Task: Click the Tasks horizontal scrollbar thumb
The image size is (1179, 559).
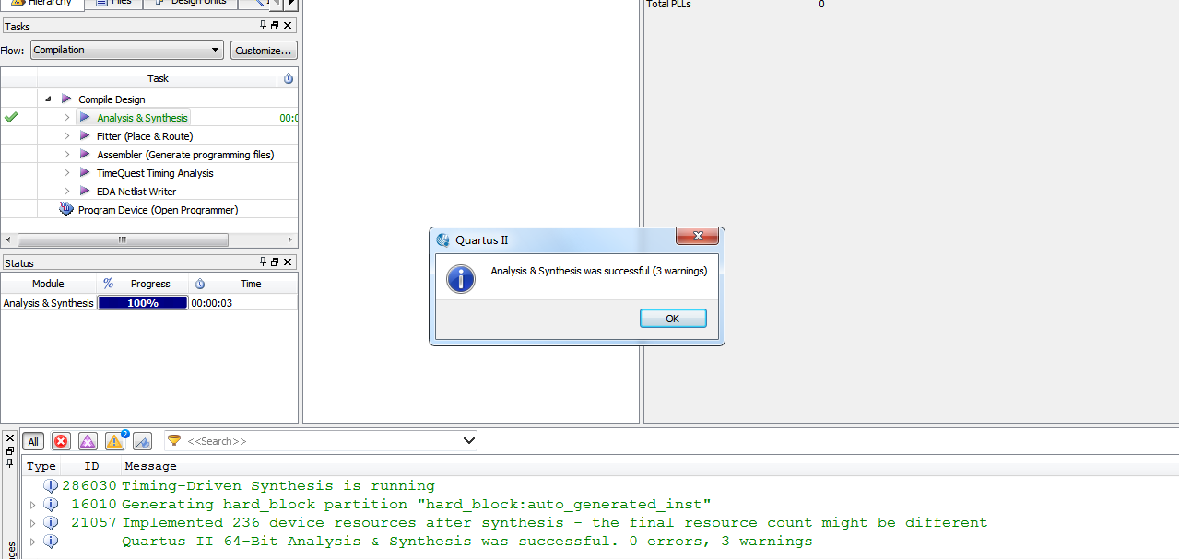Action: point(122,239)
